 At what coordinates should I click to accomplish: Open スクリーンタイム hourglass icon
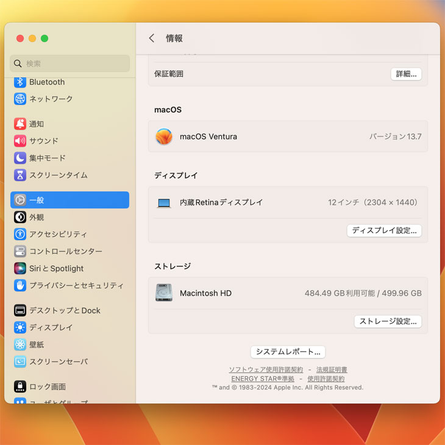[x=20, y=175]
